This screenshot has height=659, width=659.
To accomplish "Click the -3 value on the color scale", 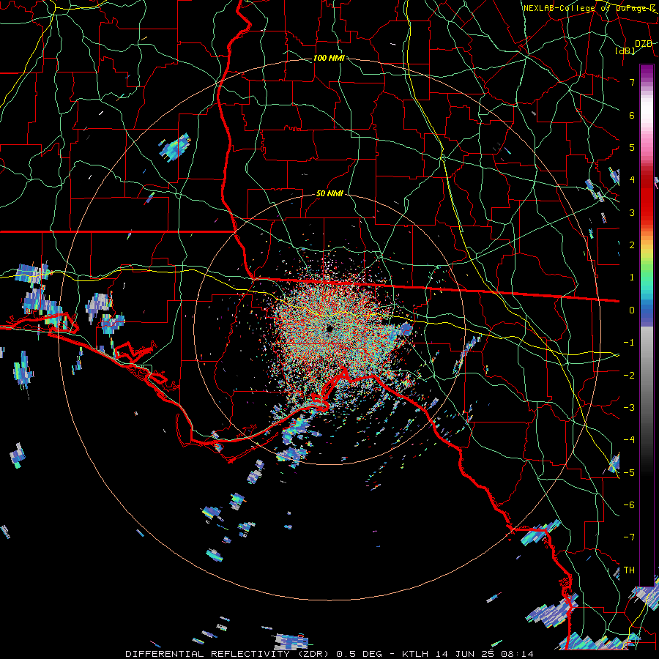I will click(x=629, y=408).
